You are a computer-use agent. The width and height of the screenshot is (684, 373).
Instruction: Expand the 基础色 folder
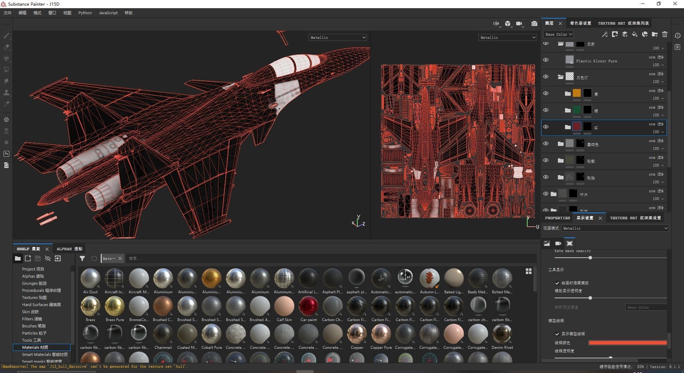tap(560, 144)
